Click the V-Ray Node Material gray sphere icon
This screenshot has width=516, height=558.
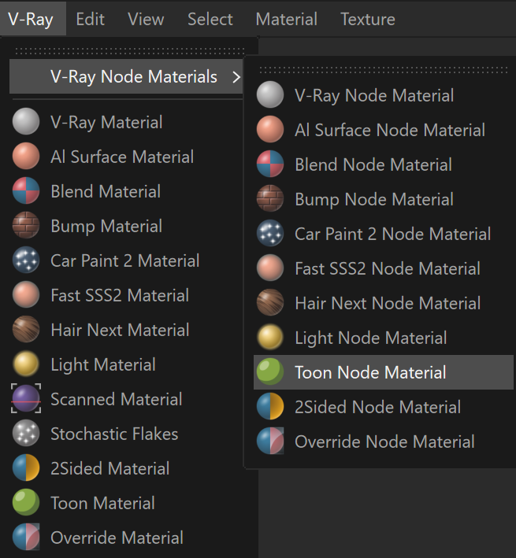point(270,94)
